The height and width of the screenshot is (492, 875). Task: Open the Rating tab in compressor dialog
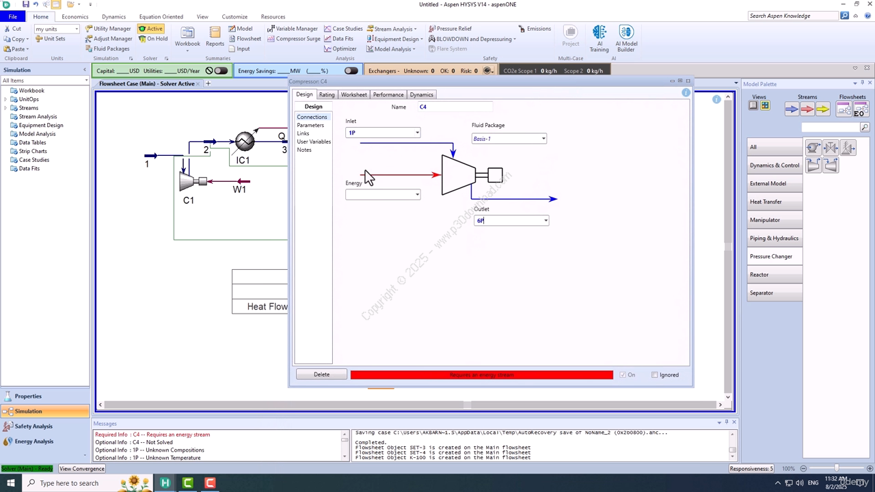[x=327, y=94]
